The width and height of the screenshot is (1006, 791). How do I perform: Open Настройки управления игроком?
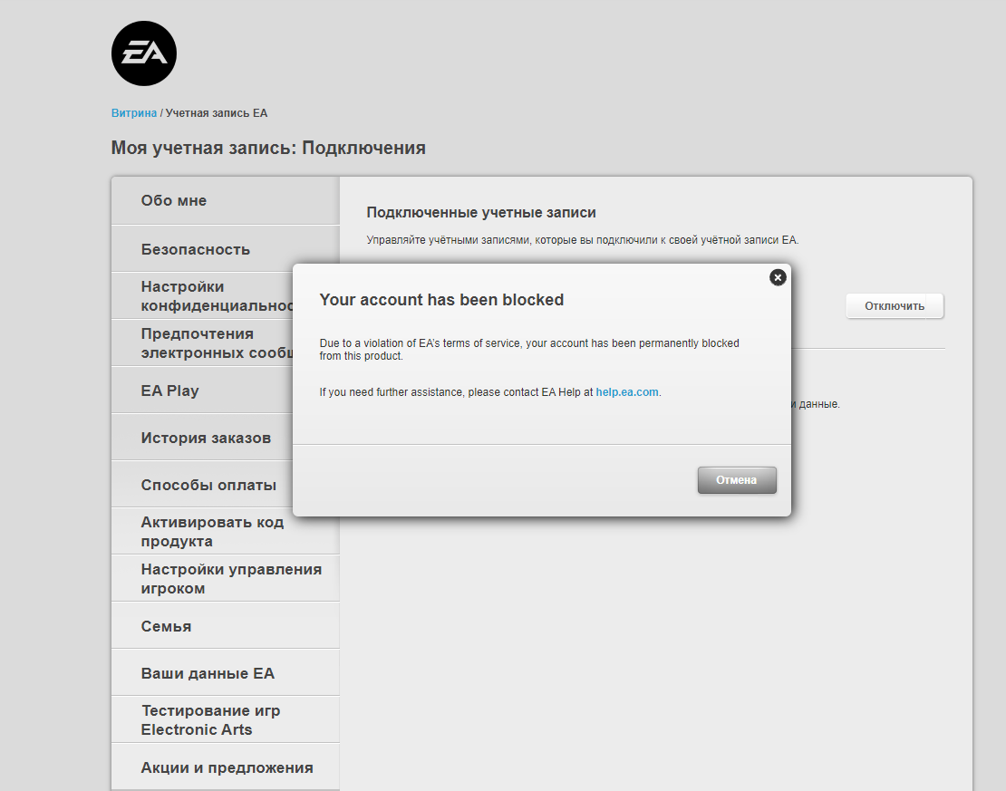coord(230,579)
